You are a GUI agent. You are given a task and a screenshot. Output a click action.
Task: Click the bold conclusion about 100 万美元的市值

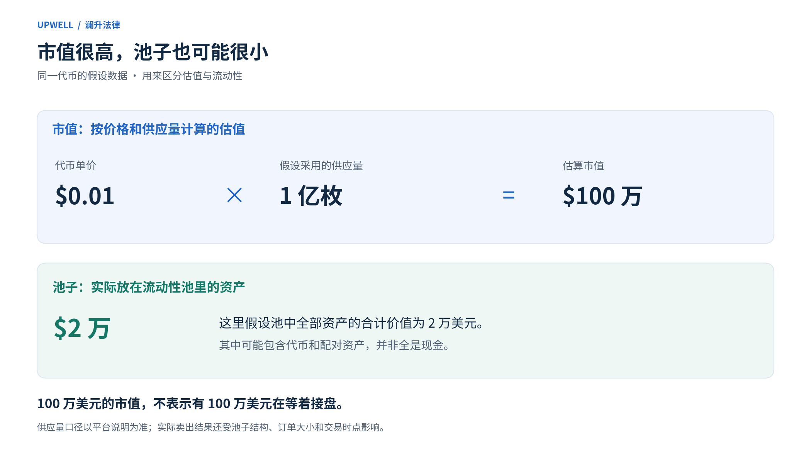coord(191,404)
